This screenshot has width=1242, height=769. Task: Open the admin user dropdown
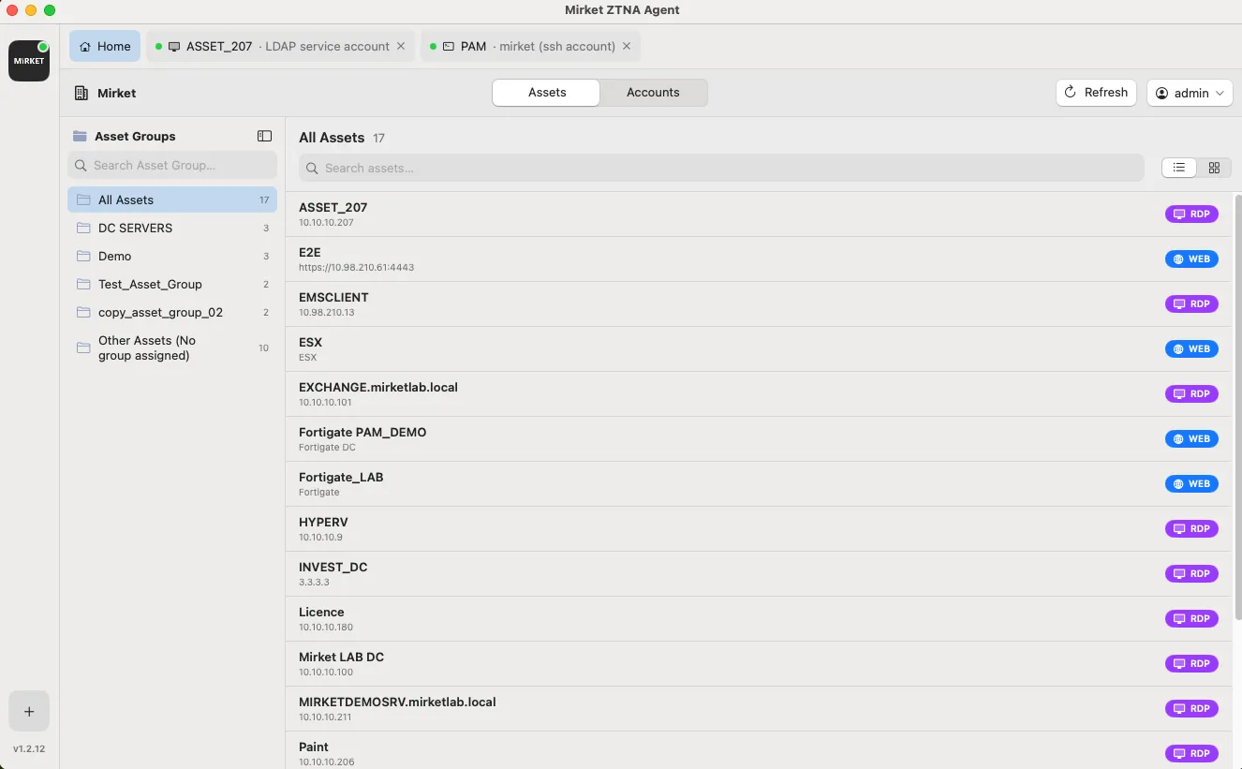coord(1190,93)
